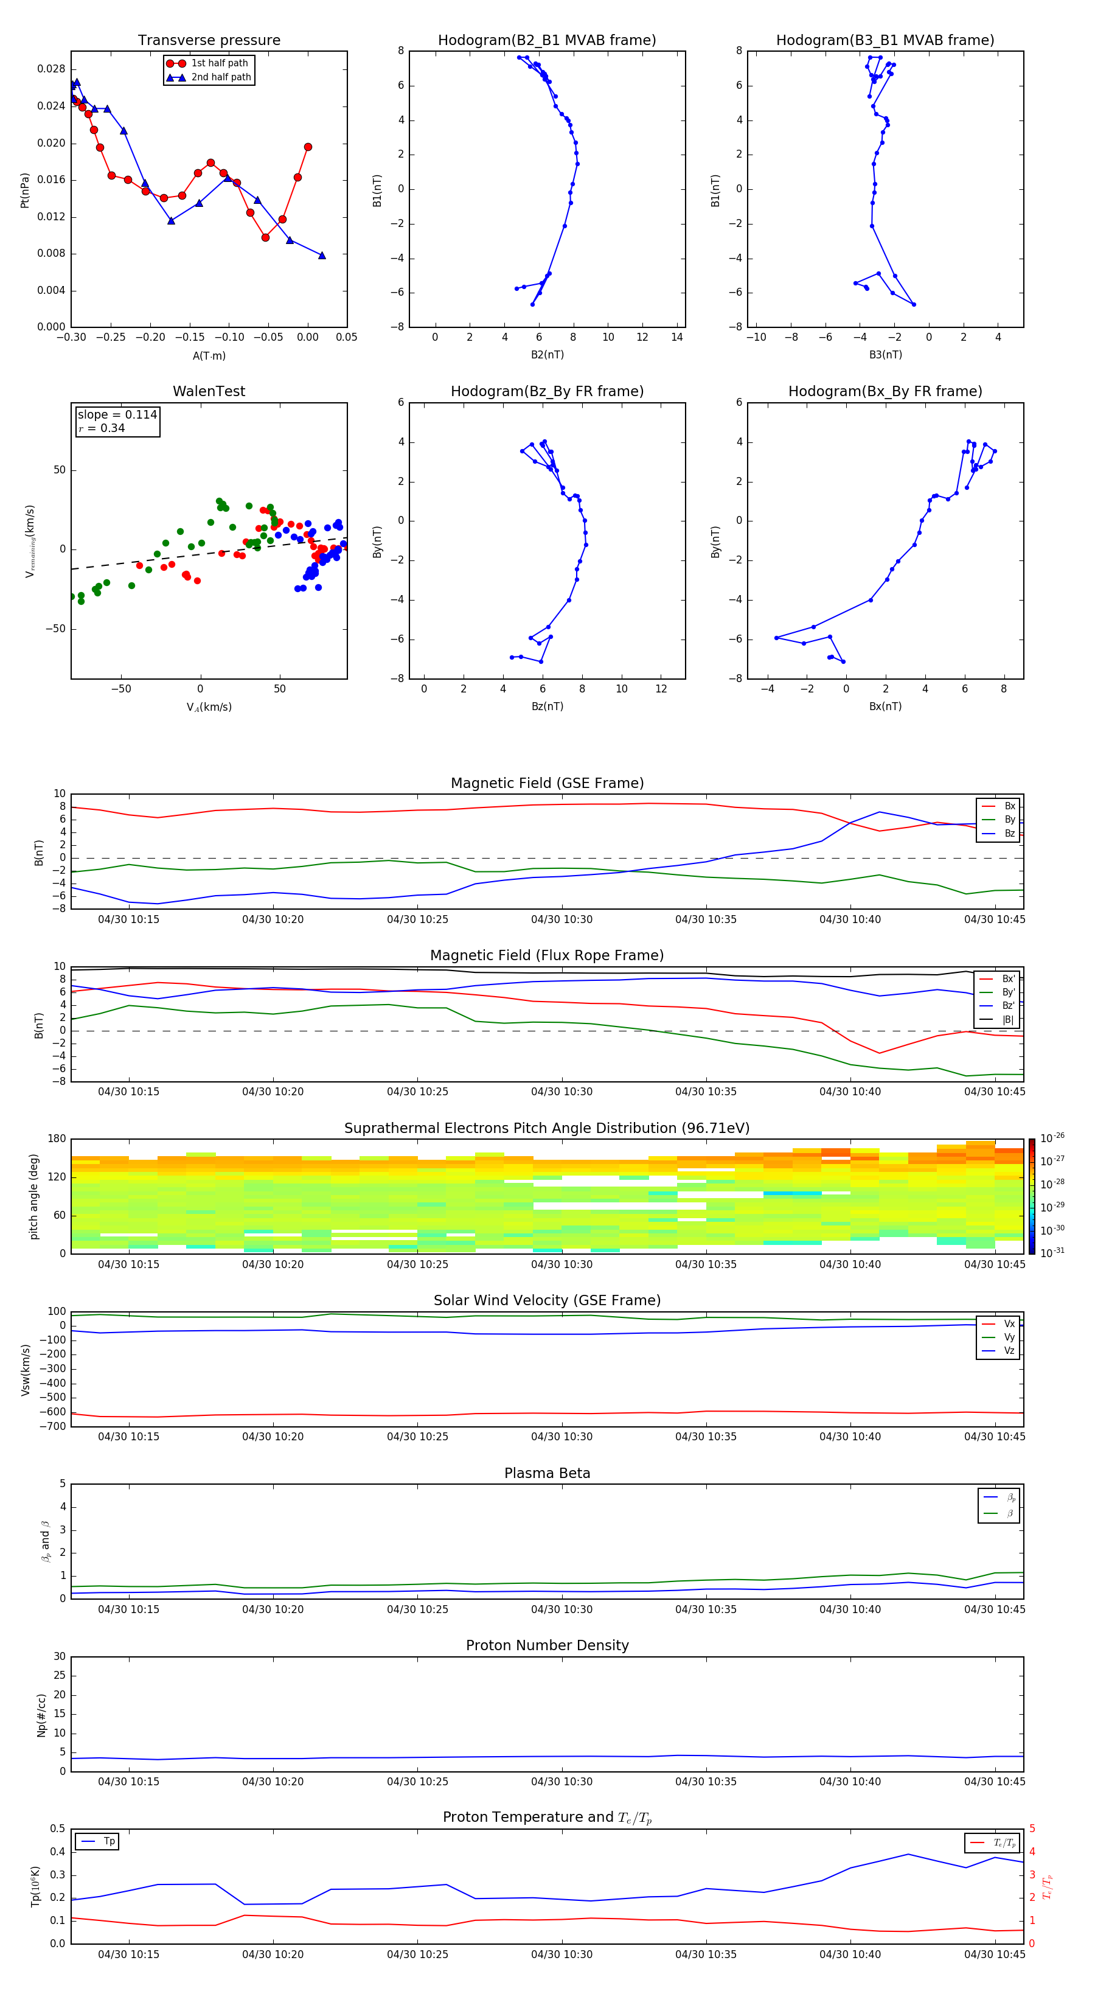Click the 'Proton Number Density' title
The image size is (1095, 2008).
(547, 1645)
